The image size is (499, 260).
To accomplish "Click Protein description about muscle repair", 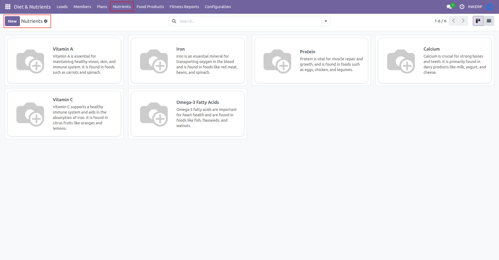I will [x=331, y=64].
